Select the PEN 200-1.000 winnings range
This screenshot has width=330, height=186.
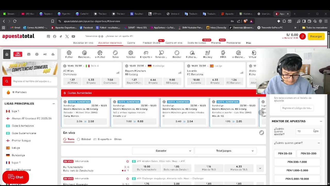point(297,162)
